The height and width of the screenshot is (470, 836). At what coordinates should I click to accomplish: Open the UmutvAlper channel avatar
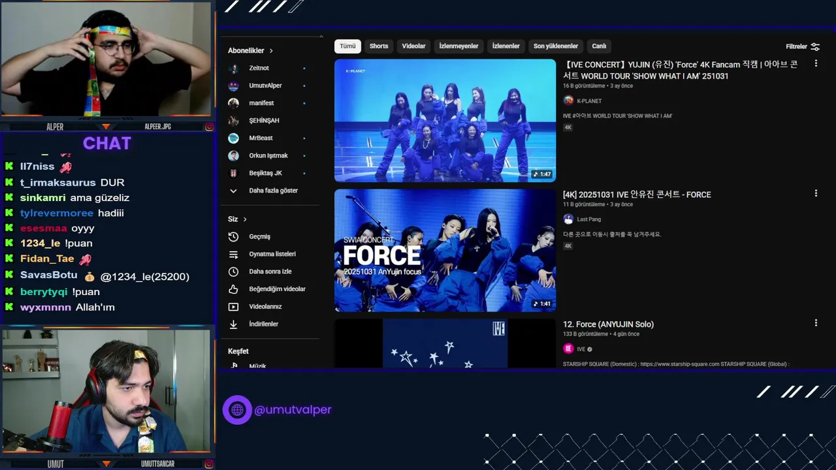(x=233, y=86)
